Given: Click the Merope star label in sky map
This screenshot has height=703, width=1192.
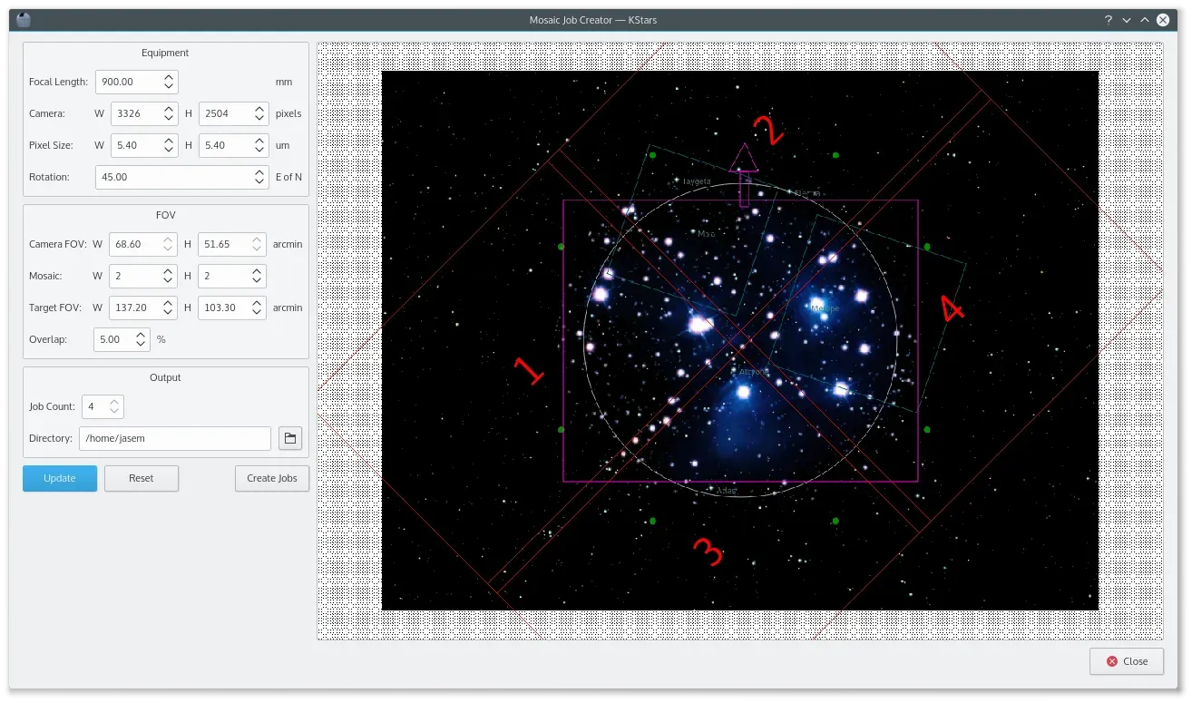Looking at the screenshot, I should tap(826, 308).
